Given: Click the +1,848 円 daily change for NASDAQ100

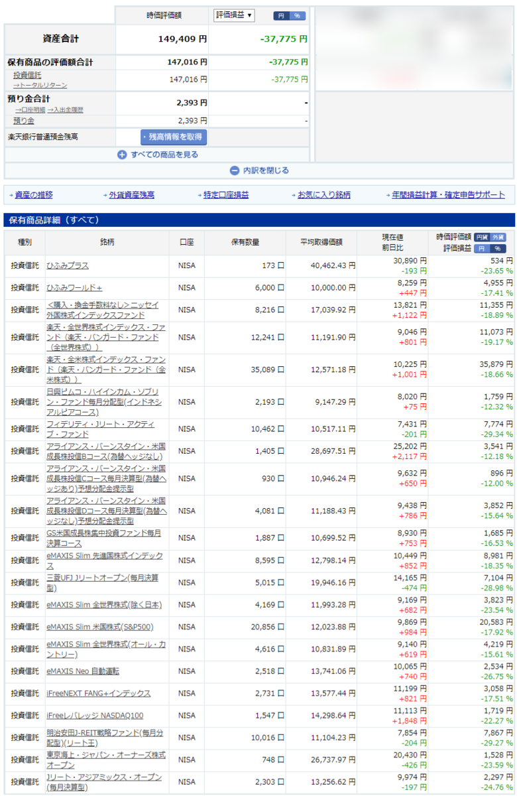Looking at the screenshot, I should [409, 721].
